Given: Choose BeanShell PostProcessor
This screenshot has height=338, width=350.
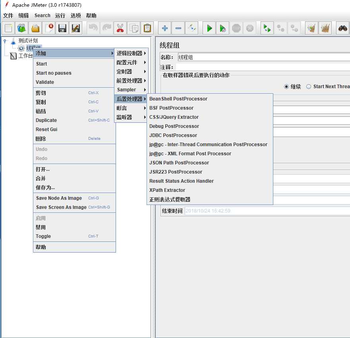Looking at the screenshot, I should tap(210, 99).
